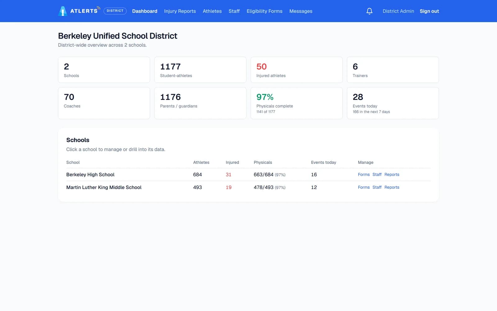Click the injured count 31

pyautogui.click(x=229, y=174)
